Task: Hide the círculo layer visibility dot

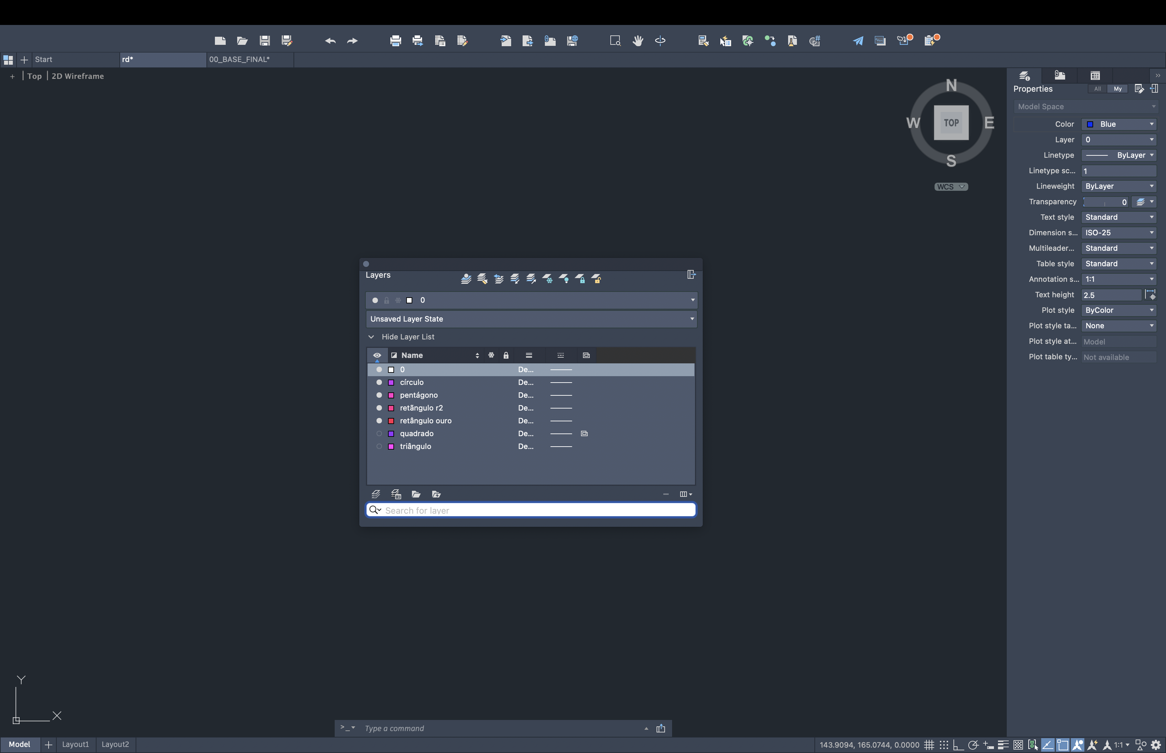Action: pos(379,382)
